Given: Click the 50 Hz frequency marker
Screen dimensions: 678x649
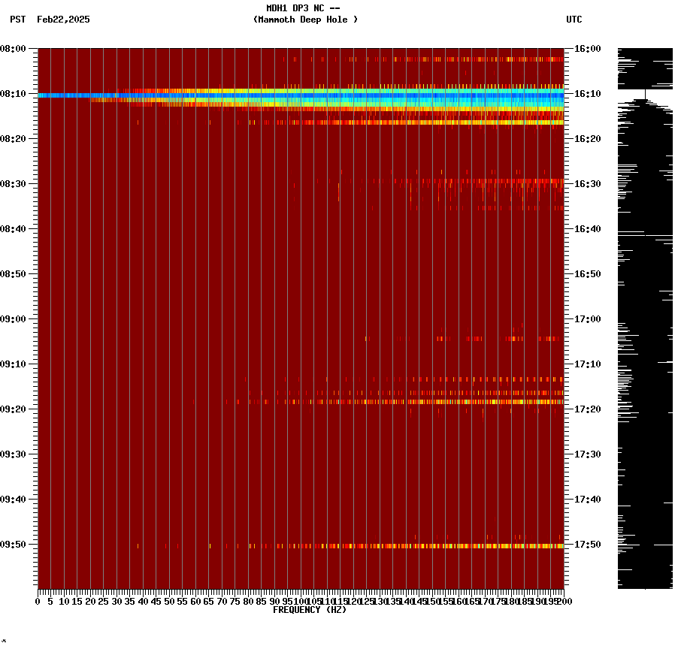Looking at the screenshot, I should point(168,601).
